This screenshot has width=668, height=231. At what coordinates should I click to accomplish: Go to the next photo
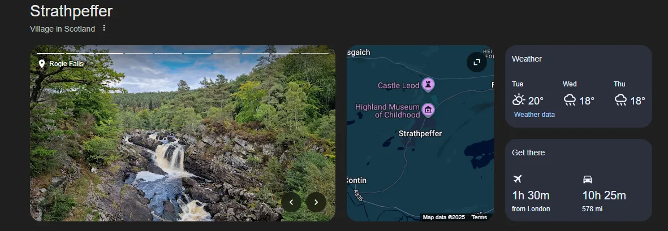[316, 202]
